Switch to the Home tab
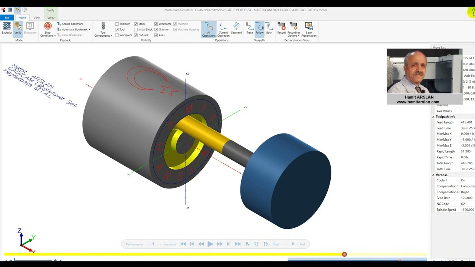The width and height of the screenshot is (475, 267). (22, 17)
